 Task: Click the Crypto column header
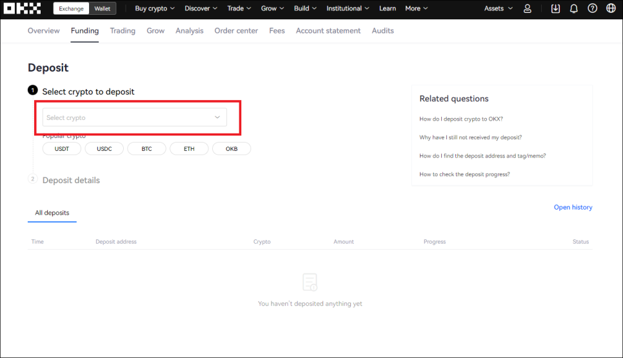pyautogui.click(x=262, y=242)
